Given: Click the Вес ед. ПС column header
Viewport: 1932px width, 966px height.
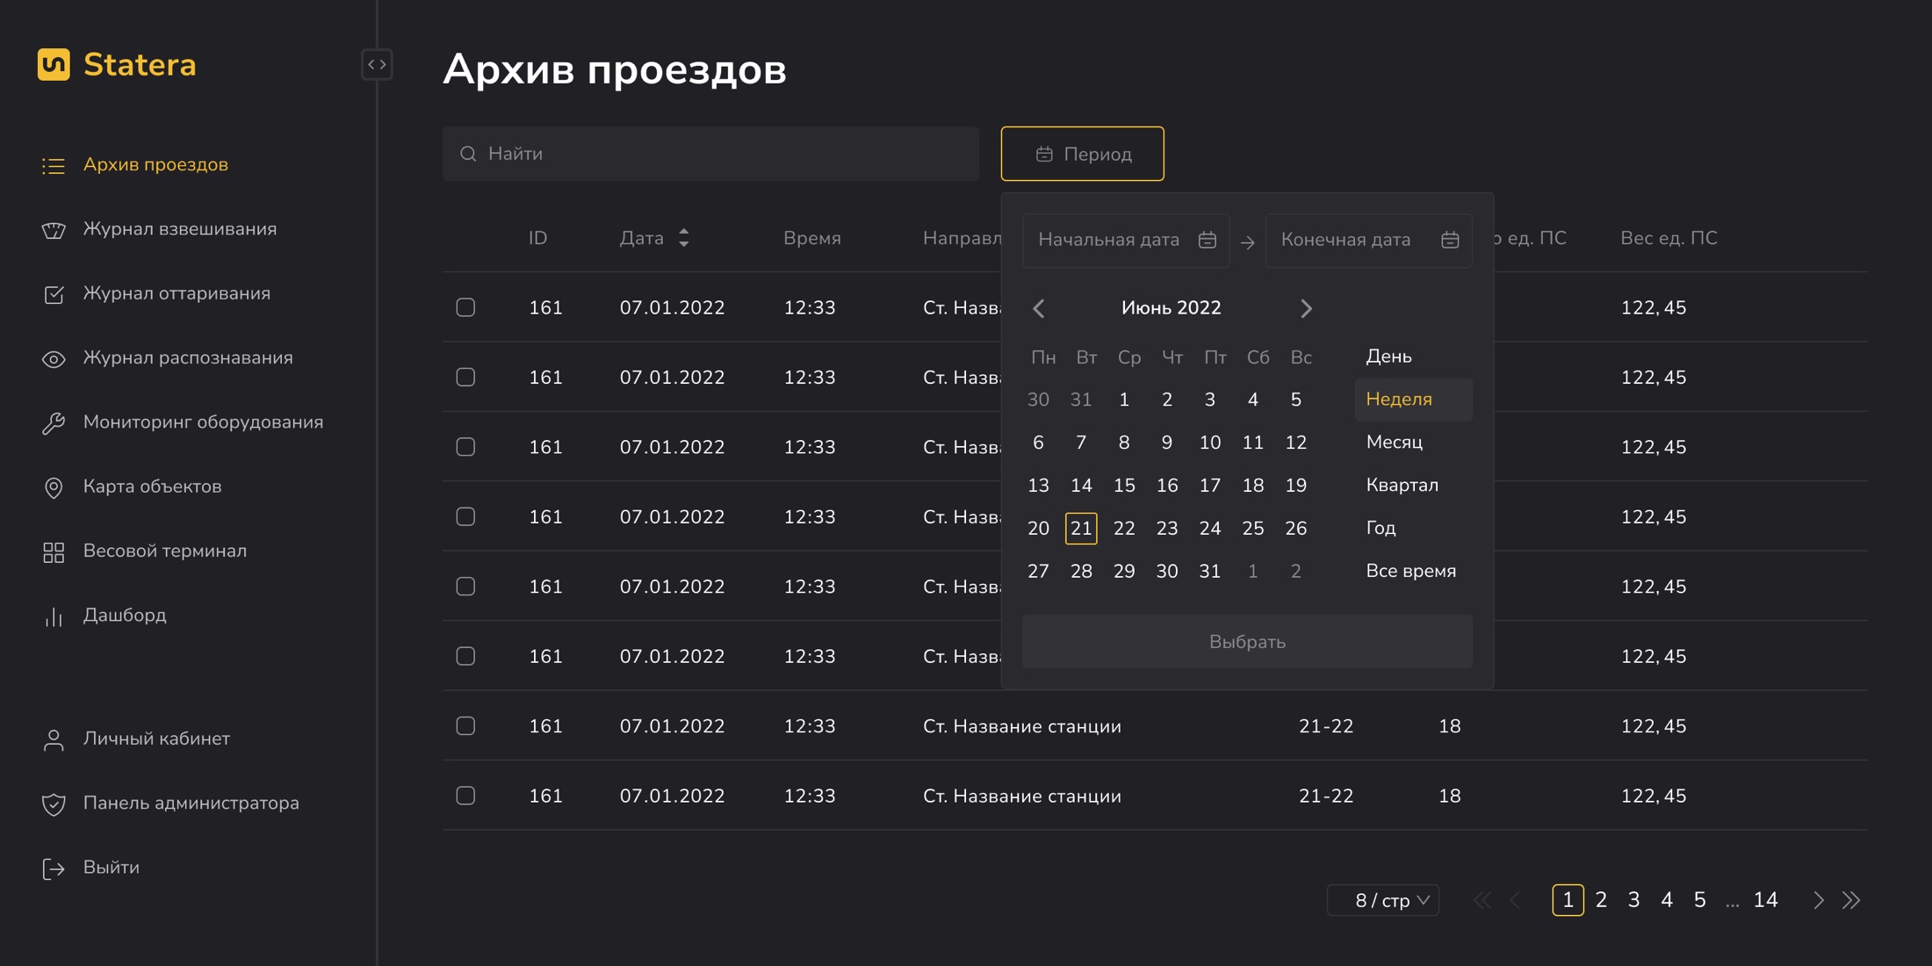Looking at the screenshot, I should (1669, 238).
